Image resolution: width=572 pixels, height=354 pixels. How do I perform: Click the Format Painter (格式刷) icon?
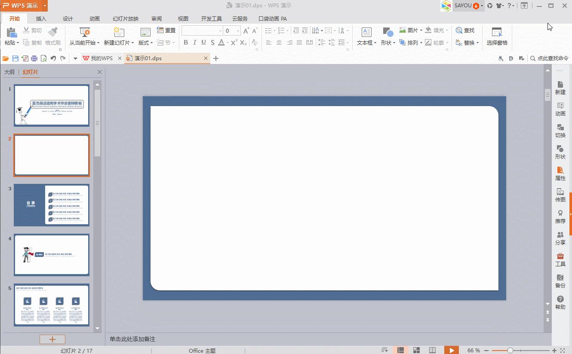pos(52,32)
